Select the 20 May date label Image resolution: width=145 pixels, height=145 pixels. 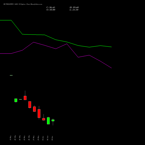pyautogui.click(x=15, y=138)
